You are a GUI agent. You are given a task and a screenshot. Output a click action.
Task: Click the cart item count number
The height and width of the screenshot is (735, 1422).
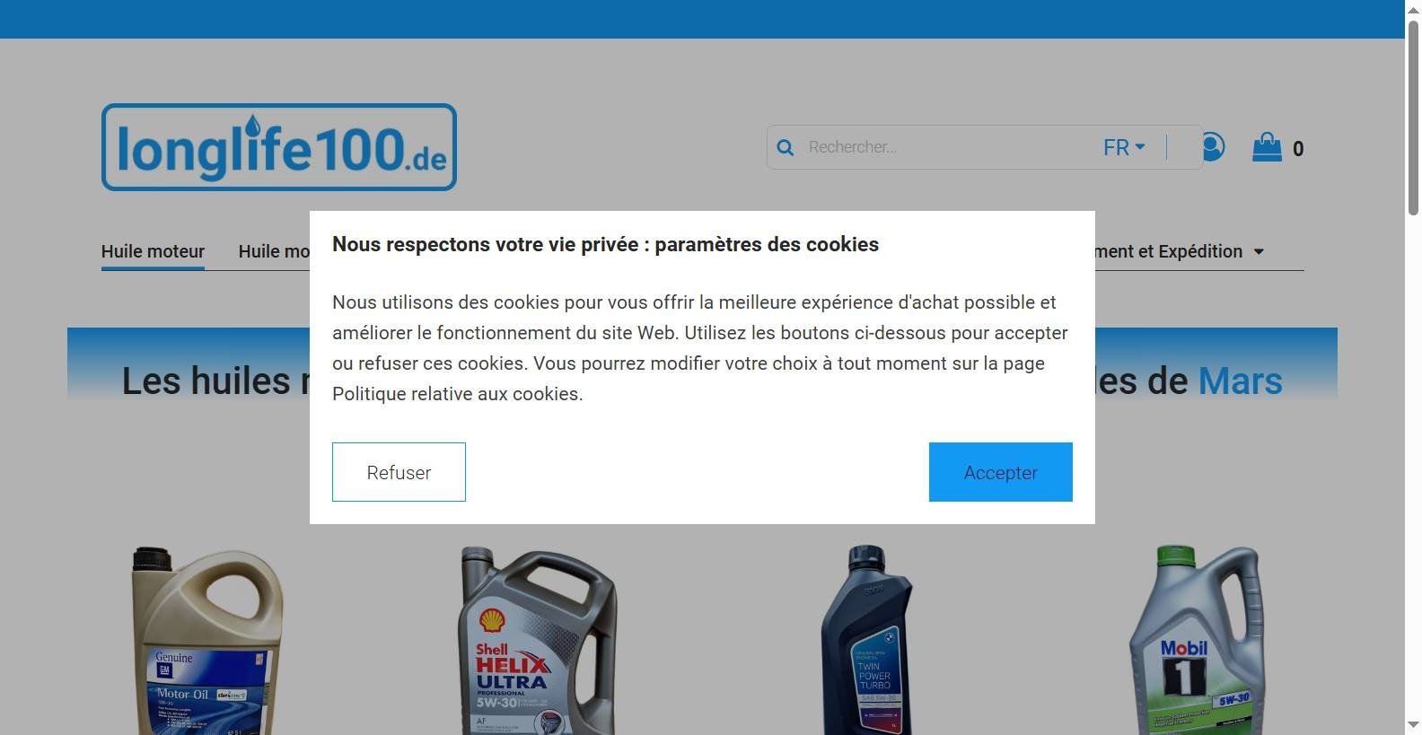pyautogui.click(x=1298, y=149)
